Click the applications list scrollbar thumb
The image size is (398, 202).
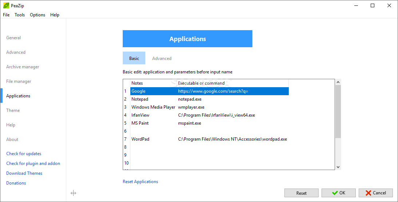(338, 112)
